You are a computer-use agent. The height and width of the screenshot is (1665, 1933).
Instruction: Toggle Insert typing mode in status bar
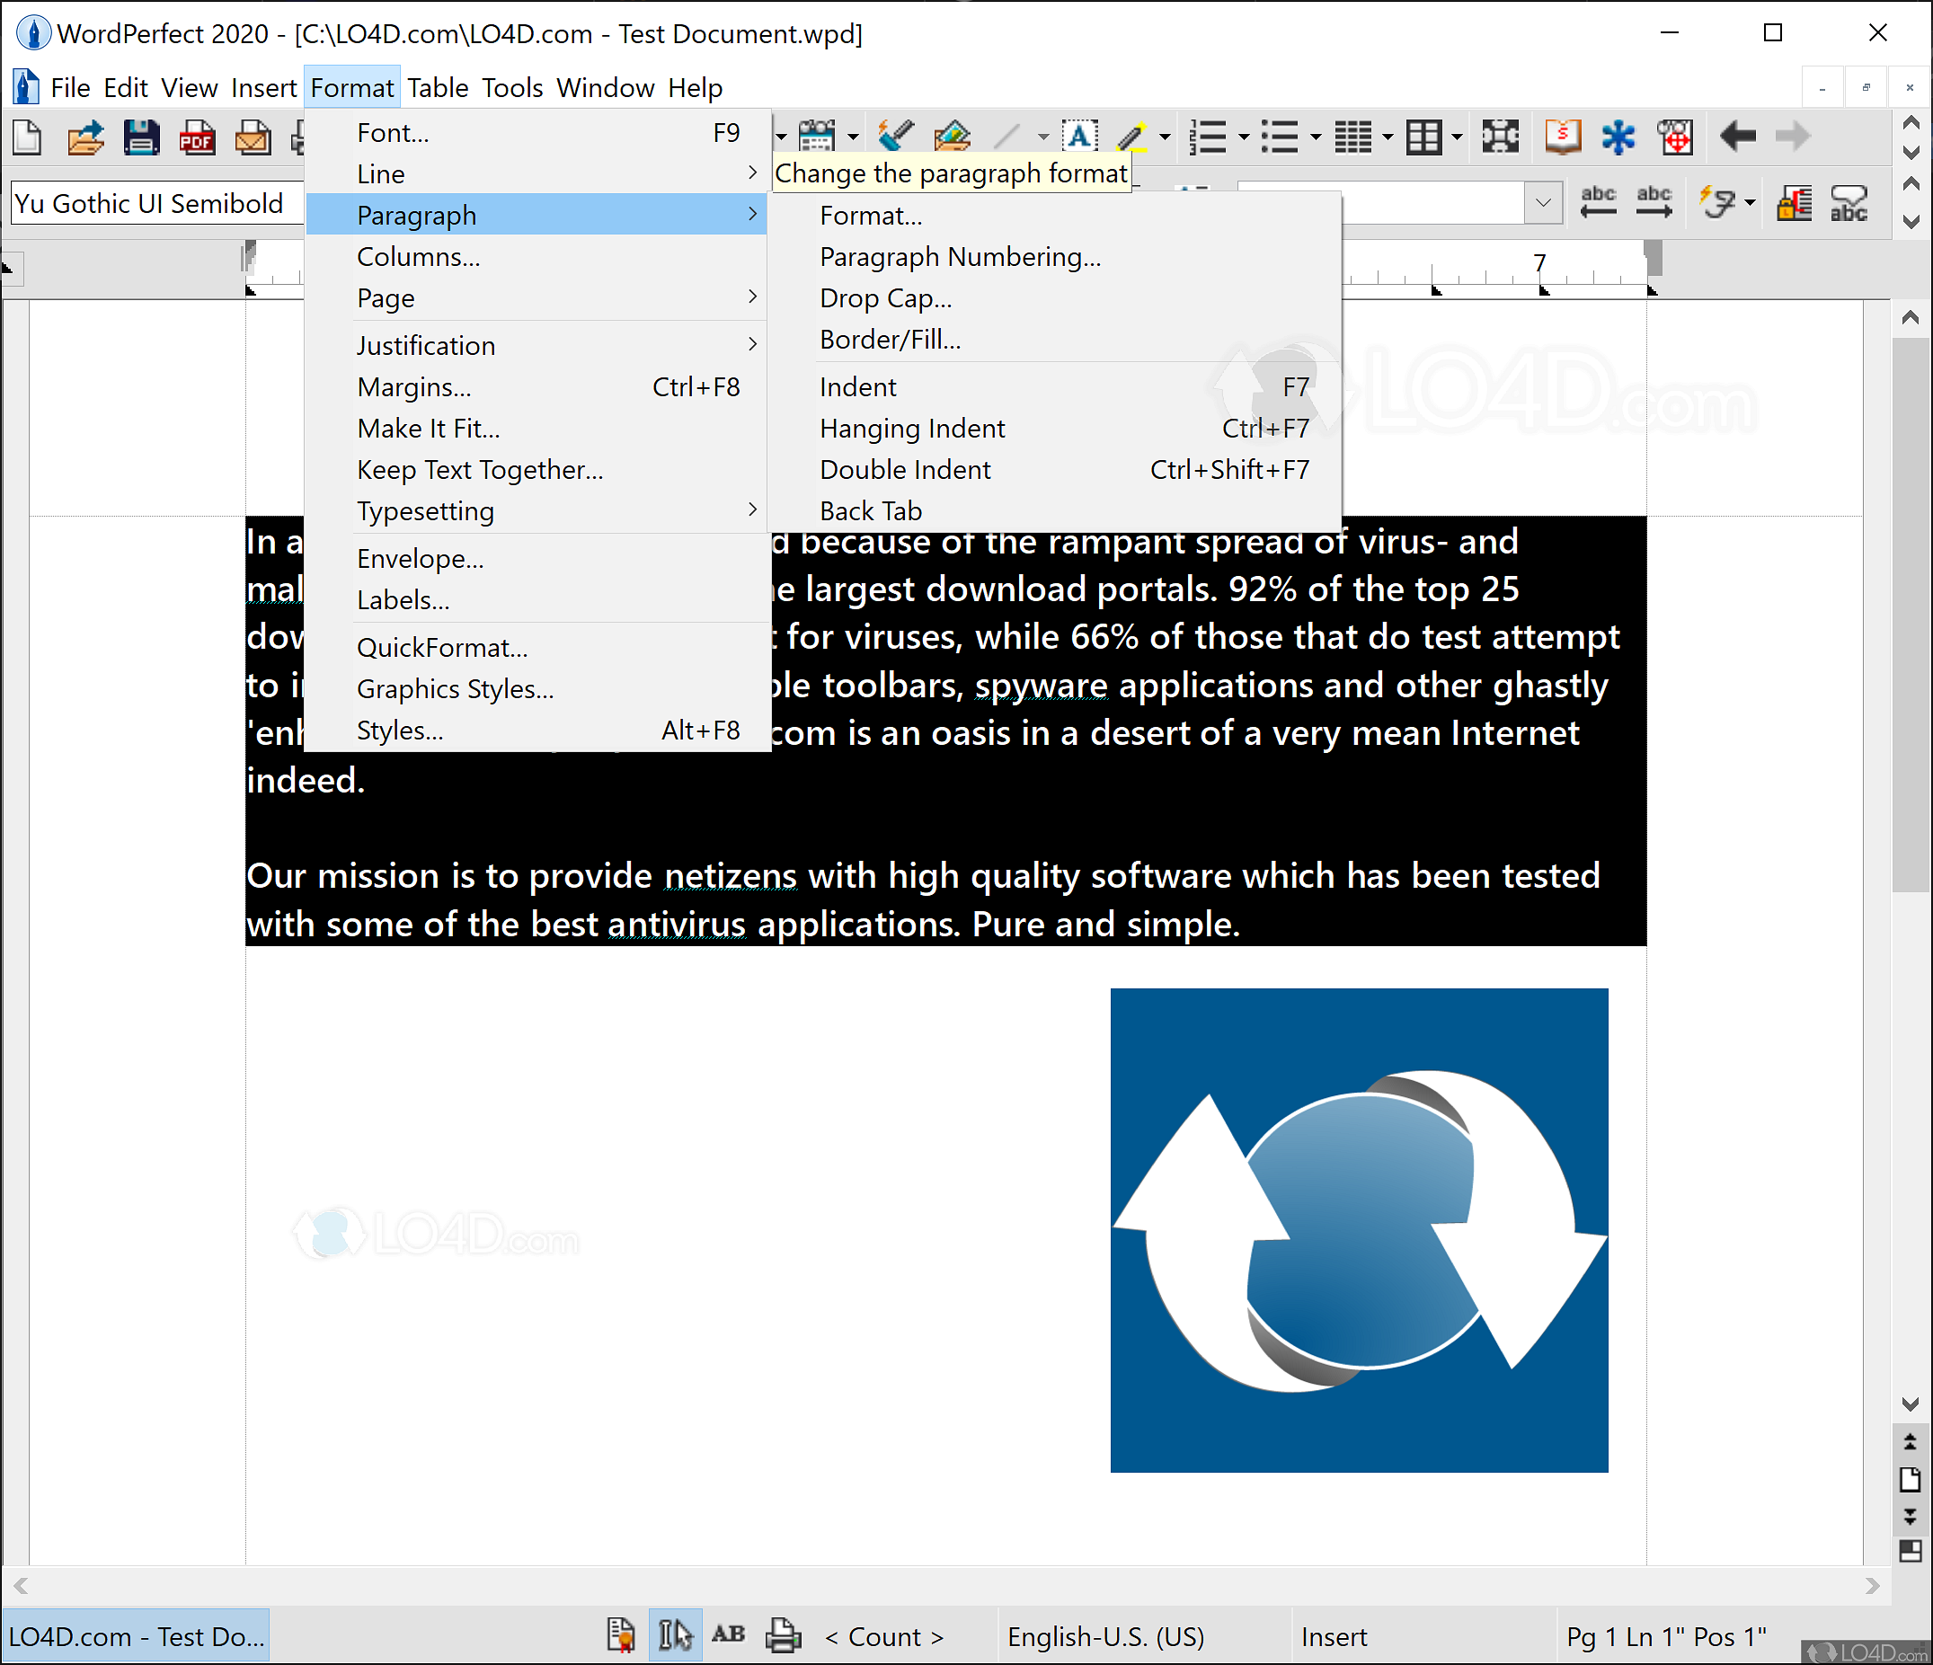(1333, 1637)
